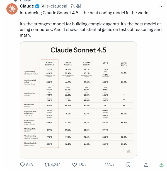167x171 pixels.
Task: Click the GPT-5 column header in image
Action: [x=105, y=63]
